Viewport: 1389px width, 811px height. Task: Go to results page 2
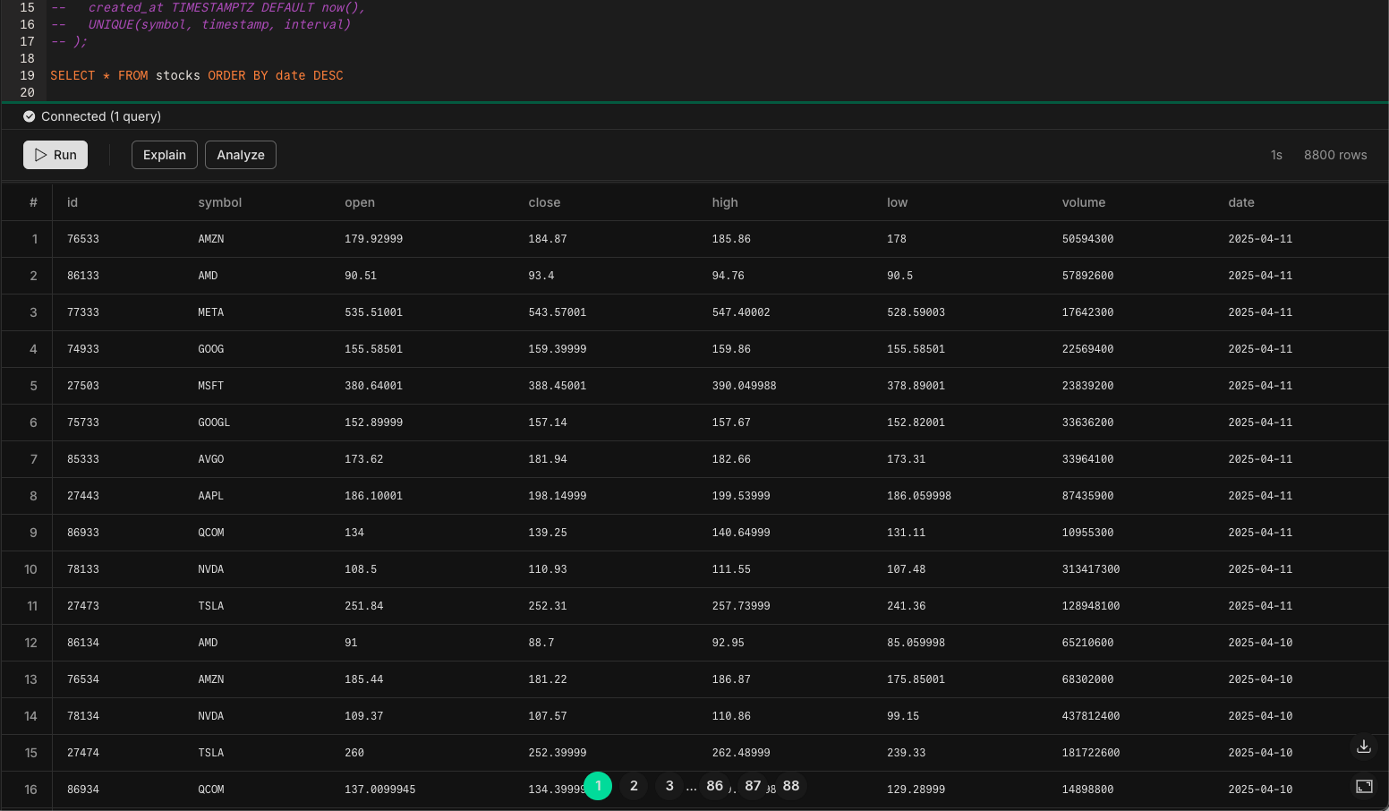[634, 786]
